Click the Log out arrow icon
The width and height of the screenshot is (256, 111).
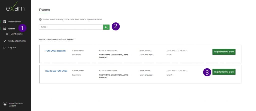4,48
